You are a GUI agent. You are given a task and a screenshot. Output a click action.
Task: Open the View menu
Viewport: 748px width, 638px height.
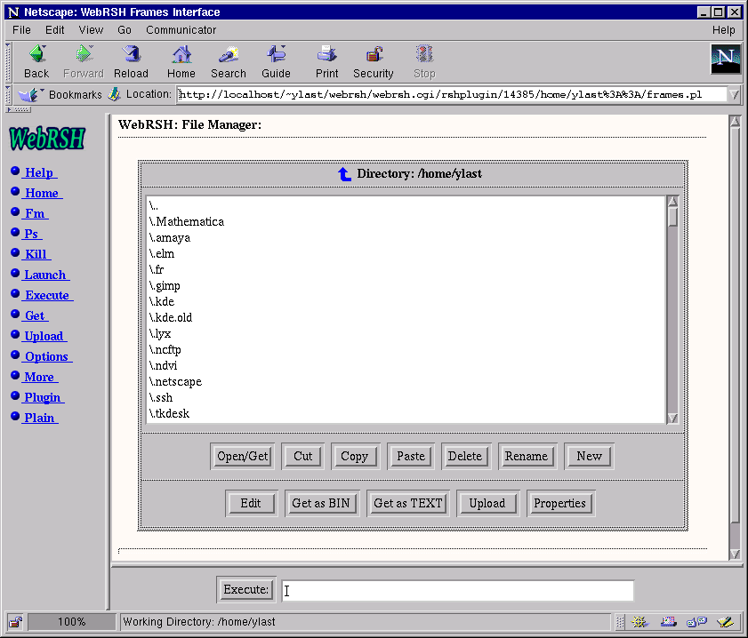click(91, 30)
